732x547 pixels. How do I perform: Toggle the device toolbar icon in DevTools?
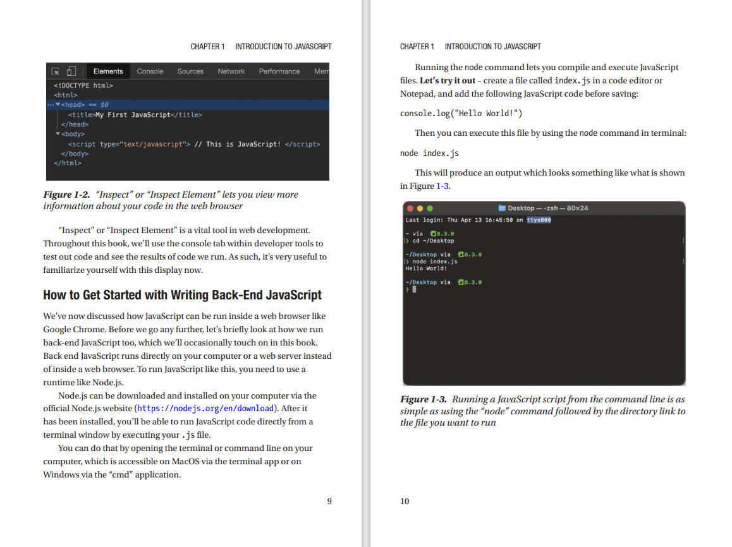coord(71,71)
